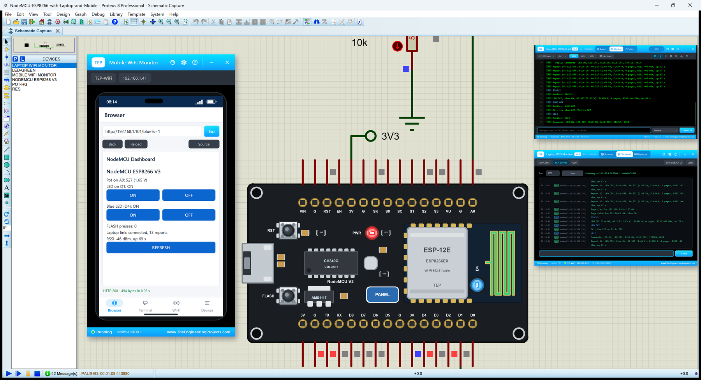Viewport: 701px width, 380px height.
Task: Open the Design menu
Action: point(63,14)
